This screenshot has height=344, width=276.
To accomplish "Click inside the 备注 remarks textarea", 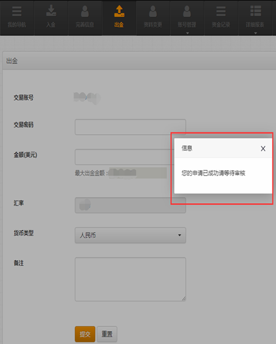I will coord(130,279).
